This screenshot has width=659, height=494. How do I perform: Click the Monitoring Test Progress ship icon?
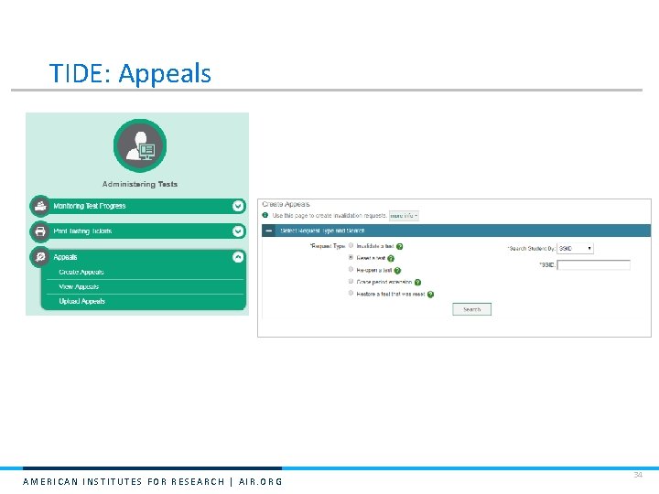click(40, 206)
